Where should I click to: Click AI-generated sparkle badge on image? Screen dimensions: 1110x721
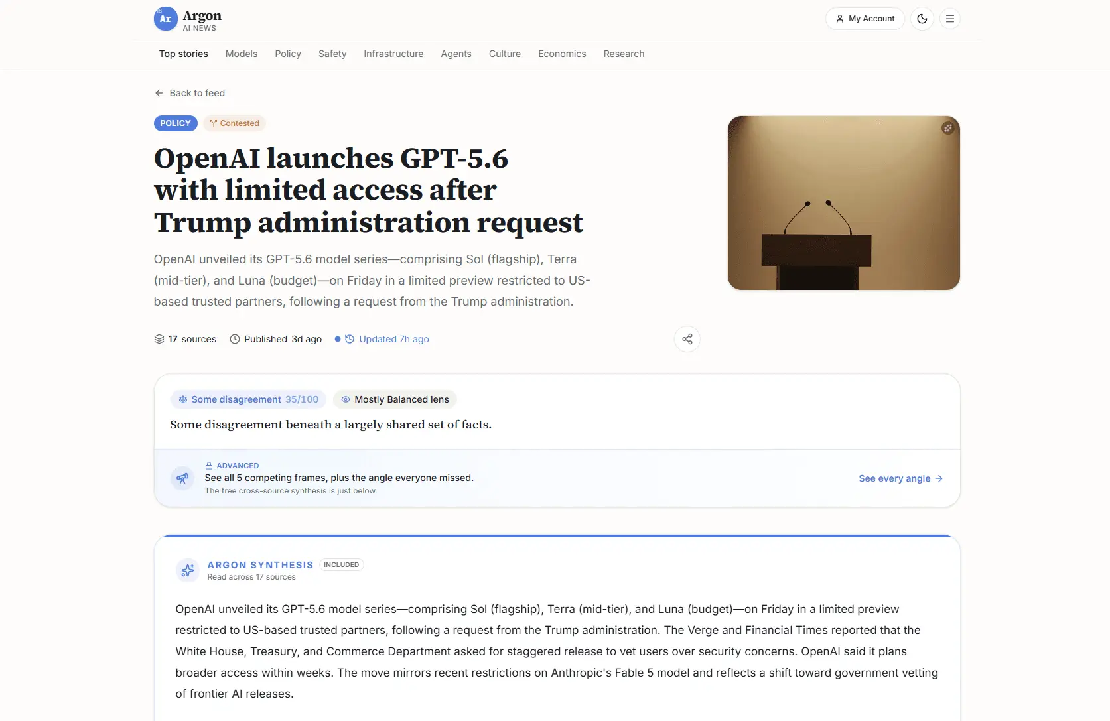pyautogui.click(x=947, y=128)
